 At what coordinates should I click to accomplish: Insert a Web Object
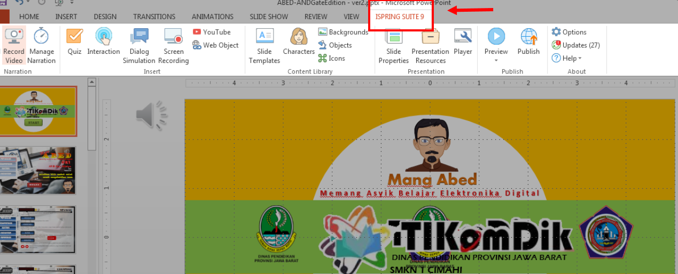pyautogui.click(x=215, y=45)
